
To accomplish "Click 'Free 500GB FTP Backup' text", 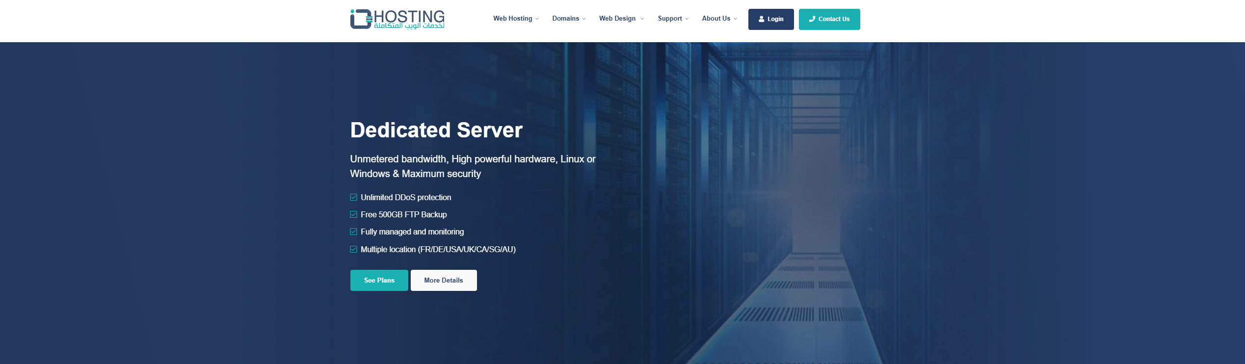I will point(404,214).
